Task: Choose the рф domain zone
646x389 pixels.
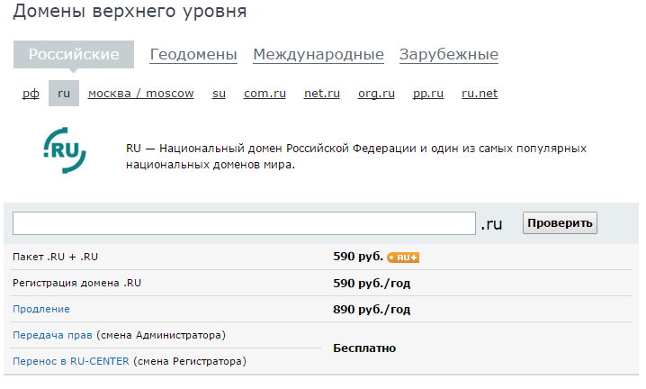Action: click(31, 94)
